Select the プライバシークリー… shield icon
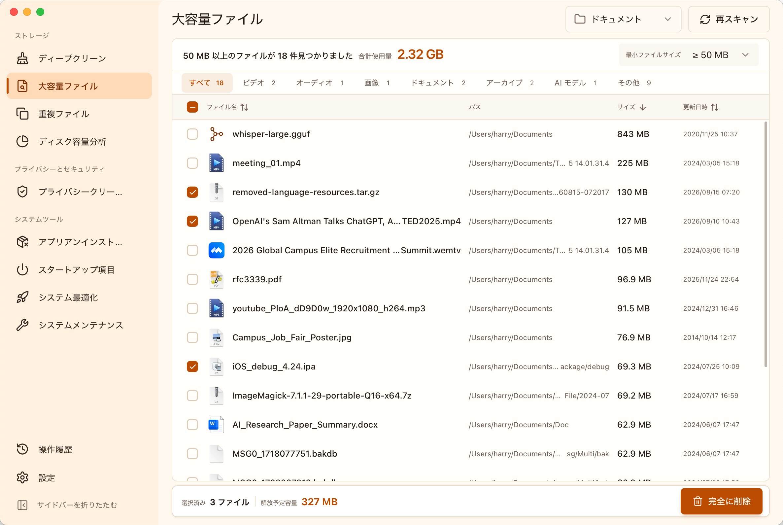Screen dimensions: 783x525 click(22, 192)
